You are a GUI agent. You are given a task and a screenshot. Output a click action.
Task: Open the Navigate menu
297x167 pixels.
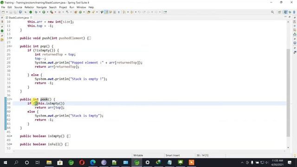click(x=41, y=7)
